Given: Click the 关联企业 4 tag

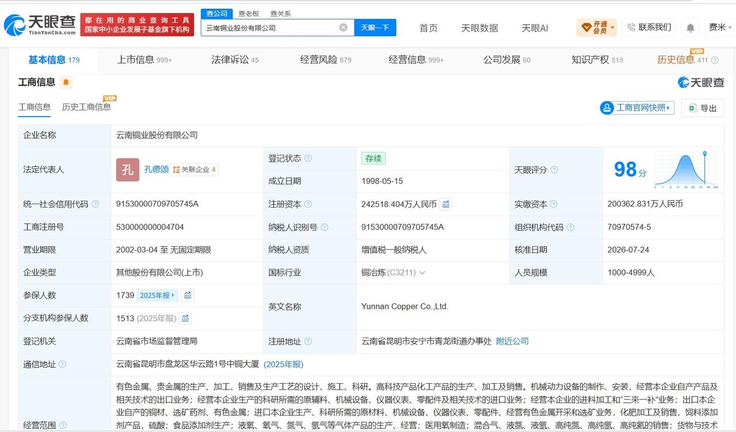Looking at the screenshot, I should 194,170.
